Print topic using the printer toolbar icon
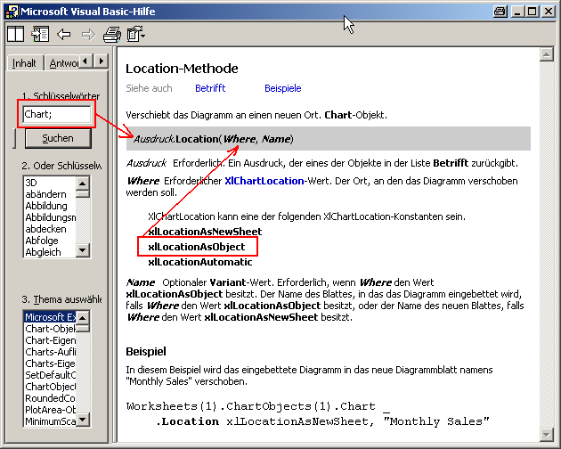The width and height of the screenshot is (561, 449). coord(112,35)
